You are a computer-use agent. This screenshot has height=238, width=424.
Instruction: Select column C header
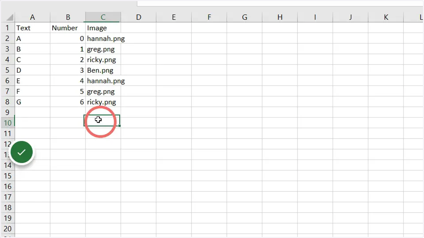pyautogui.click(x=103, y=17)
